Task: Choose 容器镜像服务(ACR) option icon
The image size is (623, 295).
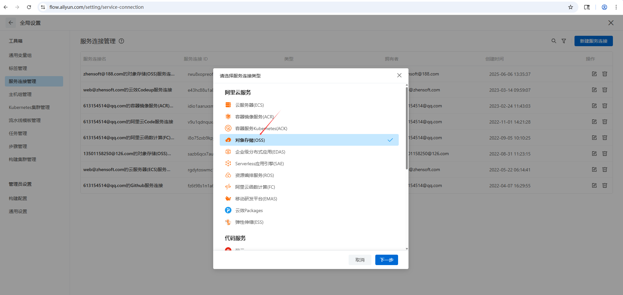Action: coord(228,116)
